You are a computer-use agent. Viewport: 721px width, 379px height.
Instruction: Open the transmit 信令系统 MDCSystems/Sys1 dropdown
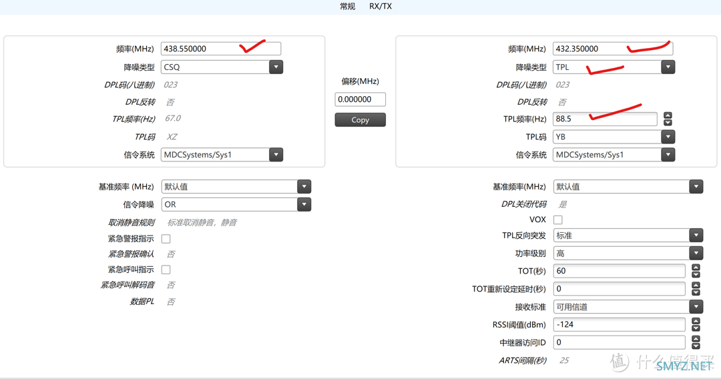coord(614,155)
